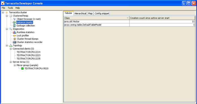Maximize the Terracotta Developer Console window
Image resolution: width=197 pixels, height=104 pixels.
[189, 3]
